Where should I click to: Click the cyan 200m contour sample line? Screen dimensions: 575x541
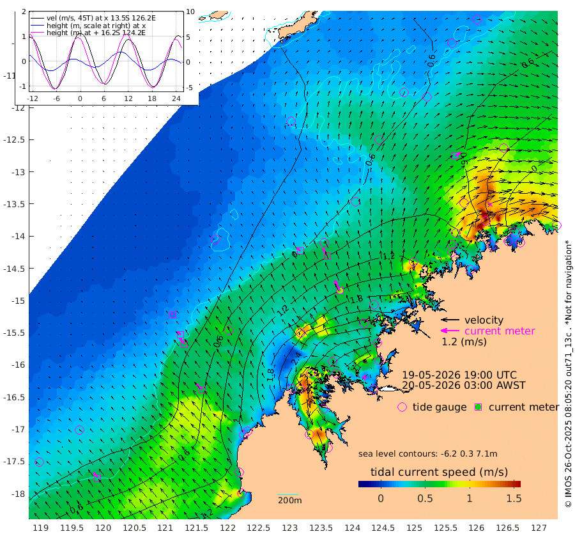coord(288,494)
